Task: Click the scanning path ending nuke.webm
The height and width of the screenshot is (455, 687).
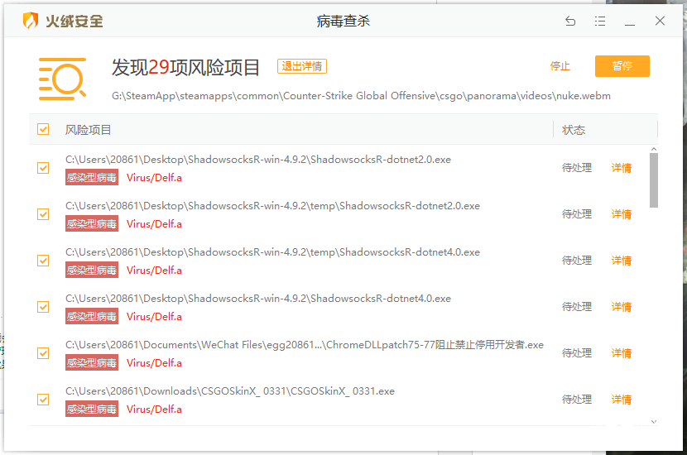Action: click(x=361, y=96)
